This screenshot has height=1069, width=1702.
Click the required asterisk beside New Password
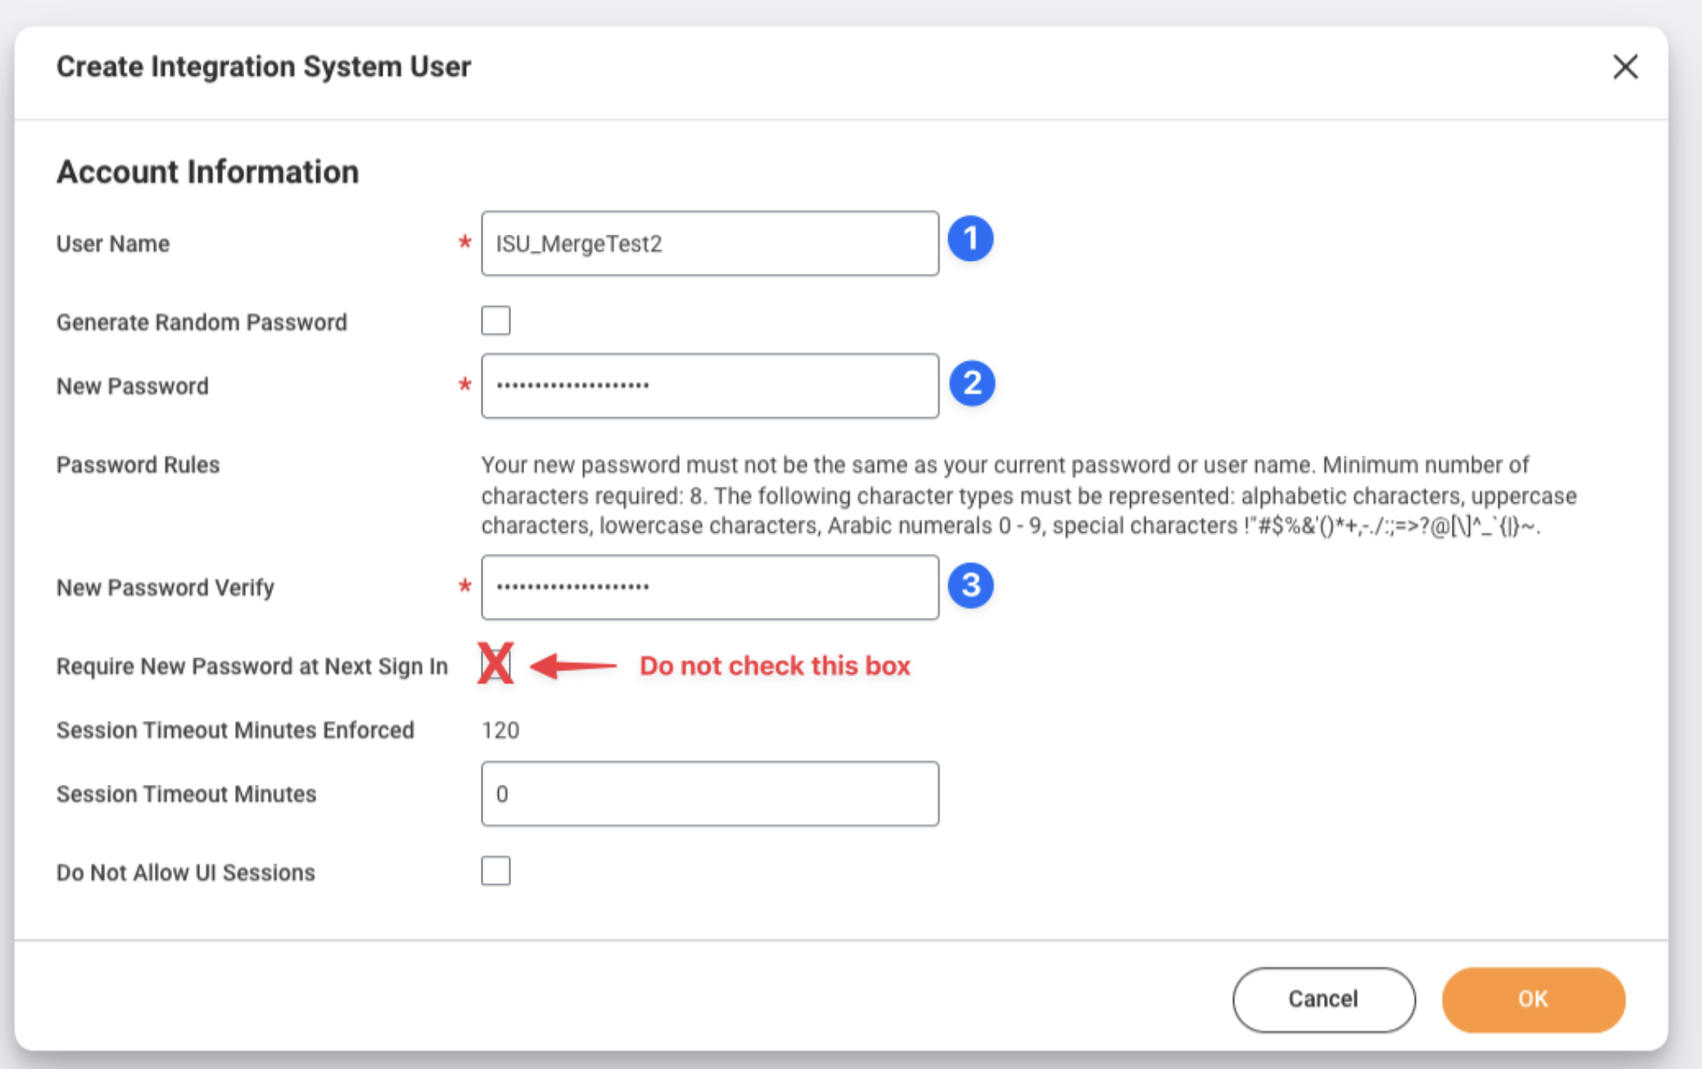(x=465, y=386)
